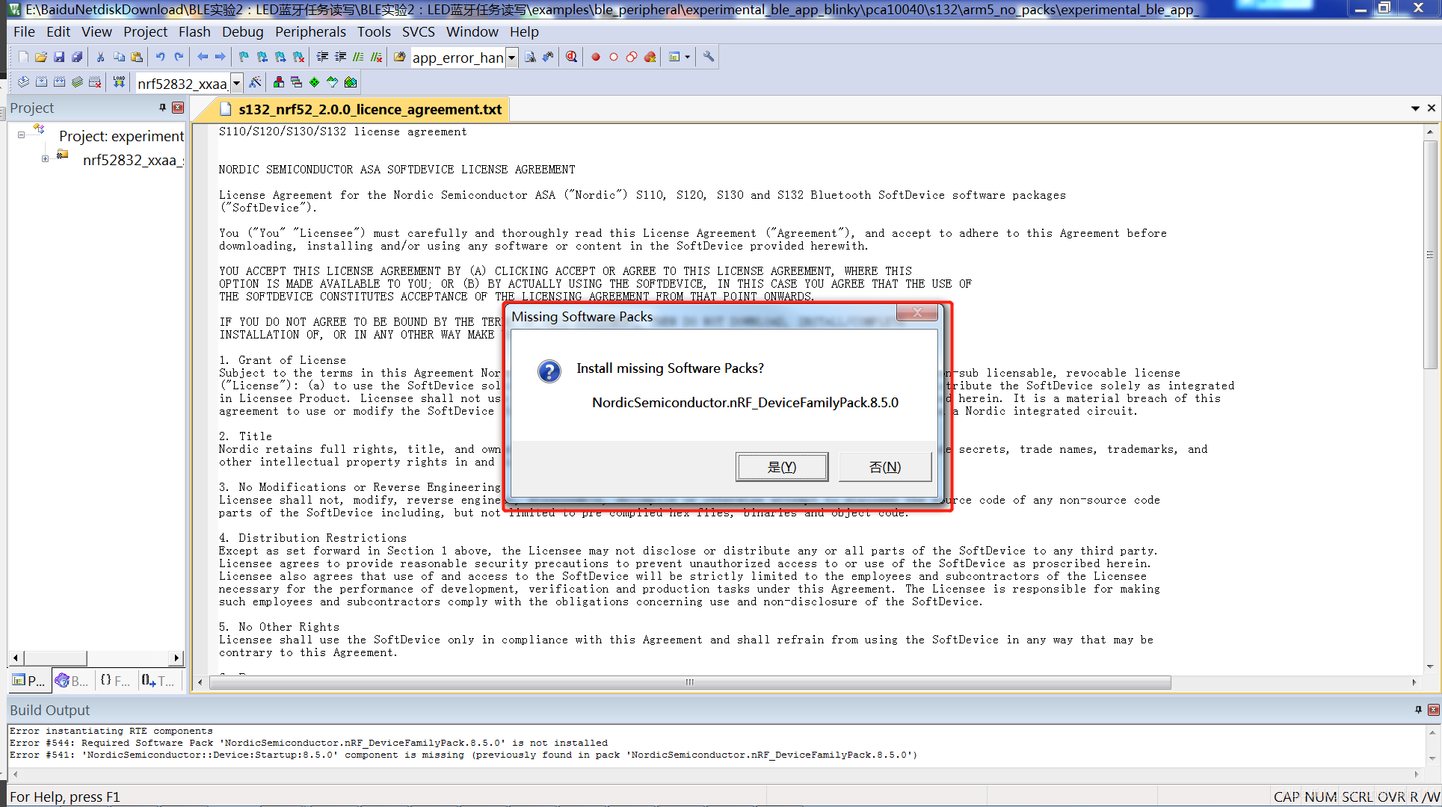This screenshot has height=807, width=1442.
Task: Kill all breakpoints icon
Action: pyautogui.click(x=650, y=57)
